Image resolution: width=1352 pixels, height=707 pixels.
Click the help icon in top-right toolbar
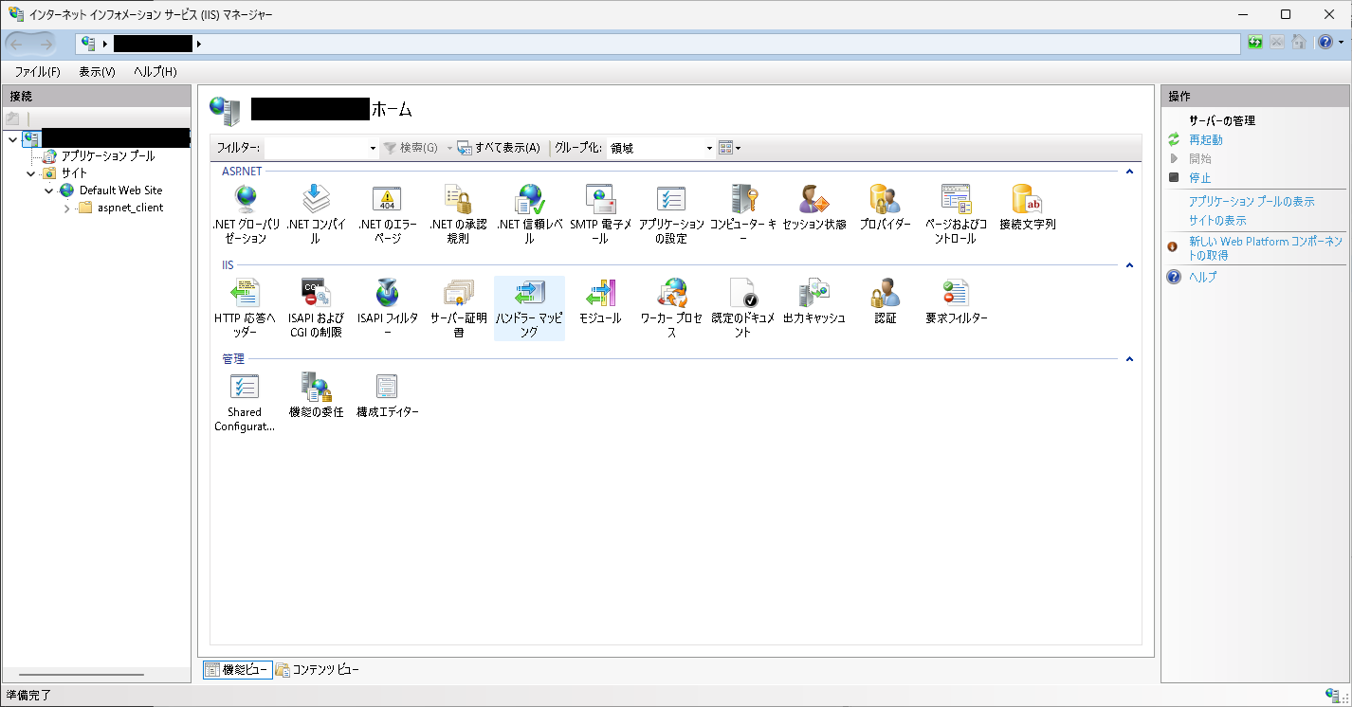pos(1325,43)
